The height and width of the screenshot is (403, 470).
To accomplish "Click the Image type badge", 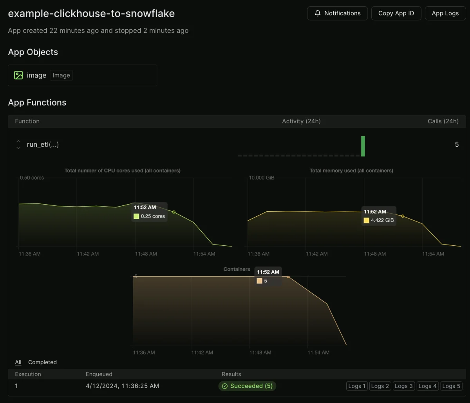I will click(61, 76).
